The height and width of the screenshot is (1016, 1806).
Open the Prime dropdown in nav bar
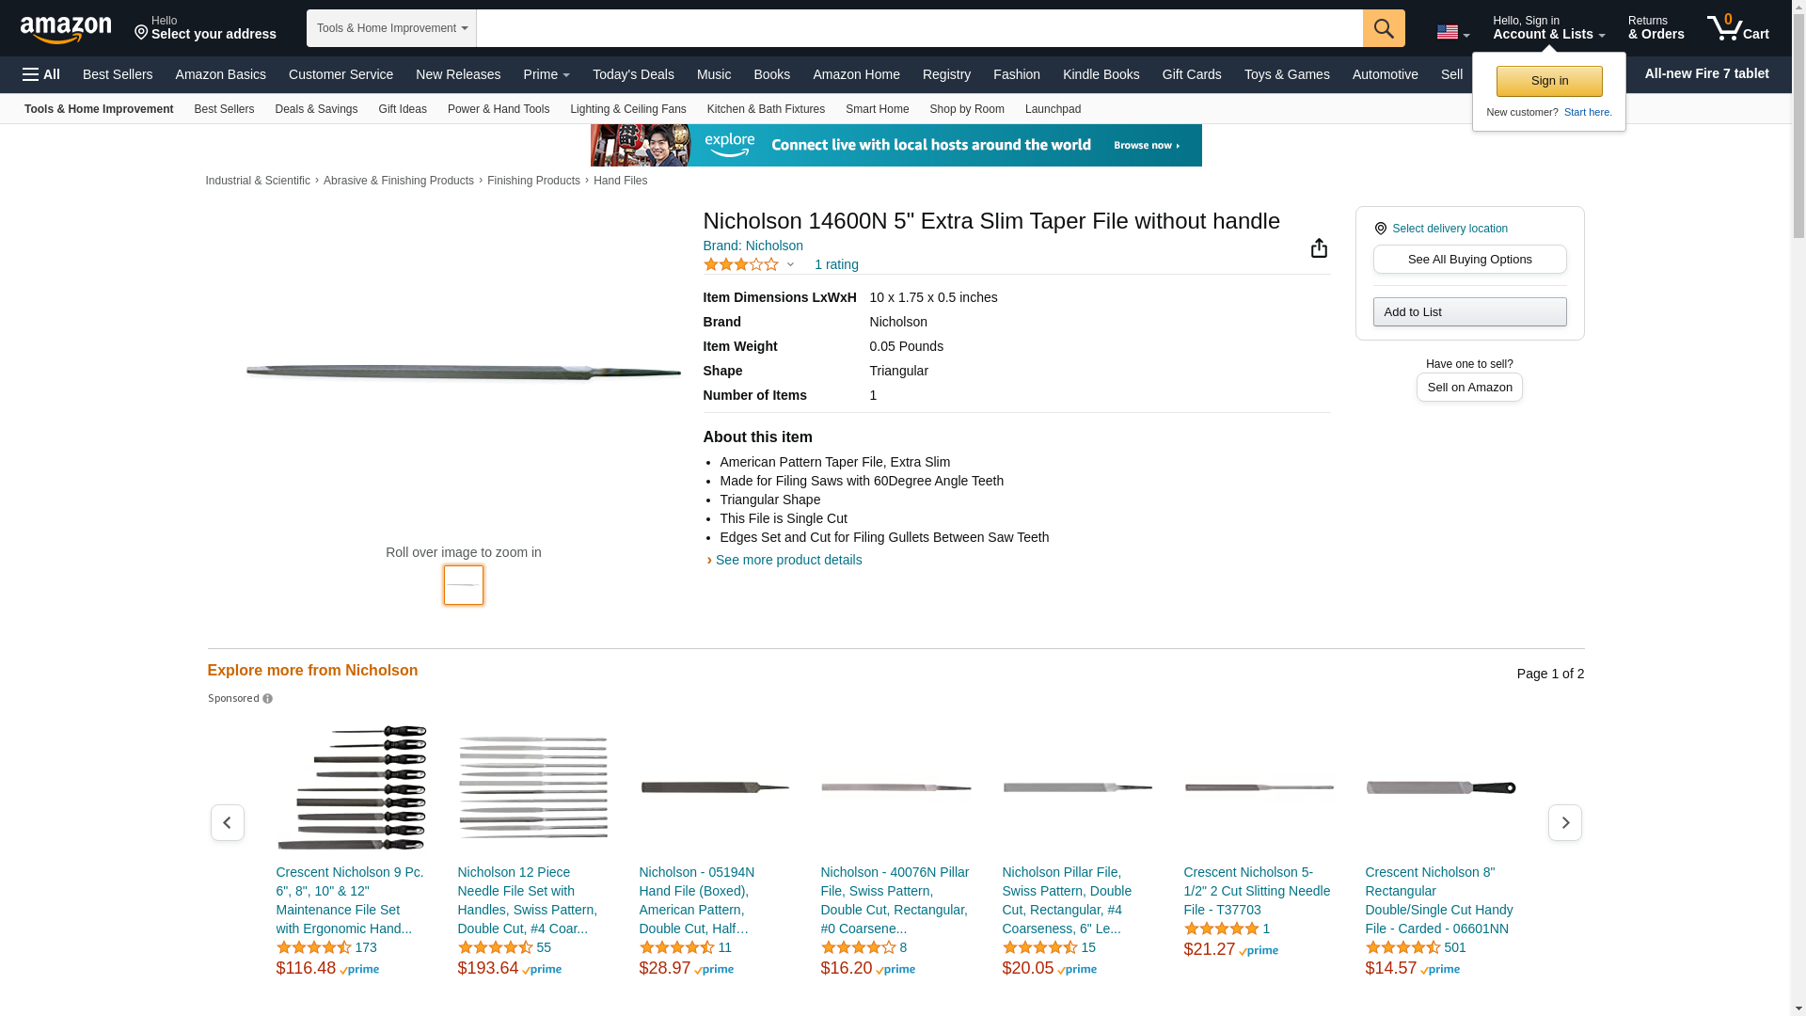click(547, 74)
